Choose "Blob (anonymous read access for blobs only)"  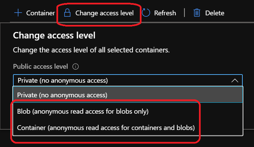click(x=83, y=111)
